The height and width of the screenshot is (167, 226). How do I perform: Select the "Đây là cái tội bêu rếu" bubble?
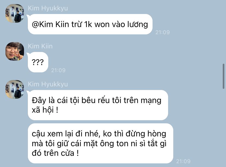[x=98, y=105]
